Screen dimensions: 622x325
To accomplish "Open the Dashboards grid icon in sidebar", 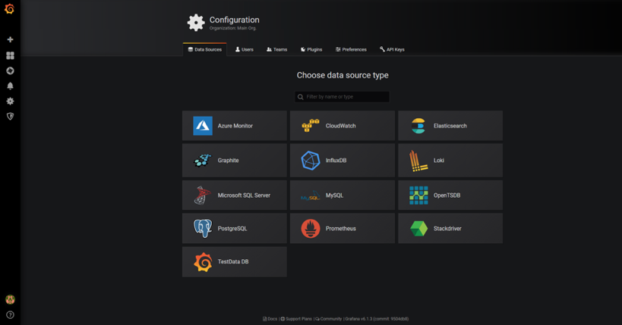I will click(11, 55).
